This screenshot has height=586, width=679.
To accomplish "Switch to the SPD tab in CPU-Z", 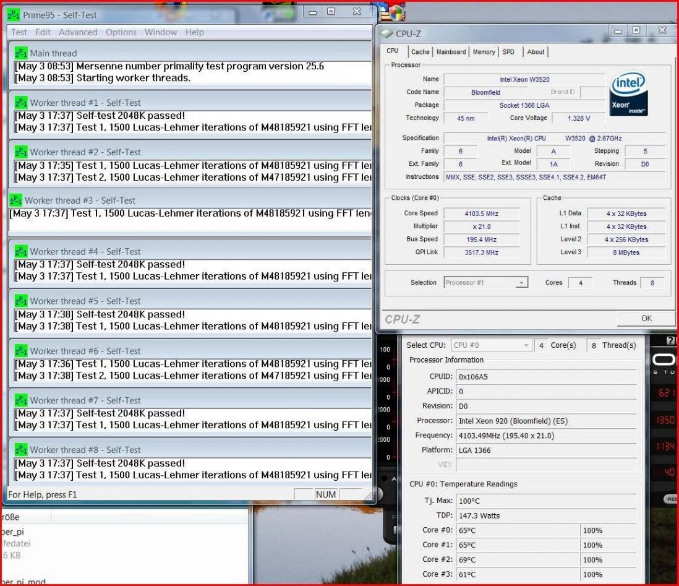I will 508,51.
